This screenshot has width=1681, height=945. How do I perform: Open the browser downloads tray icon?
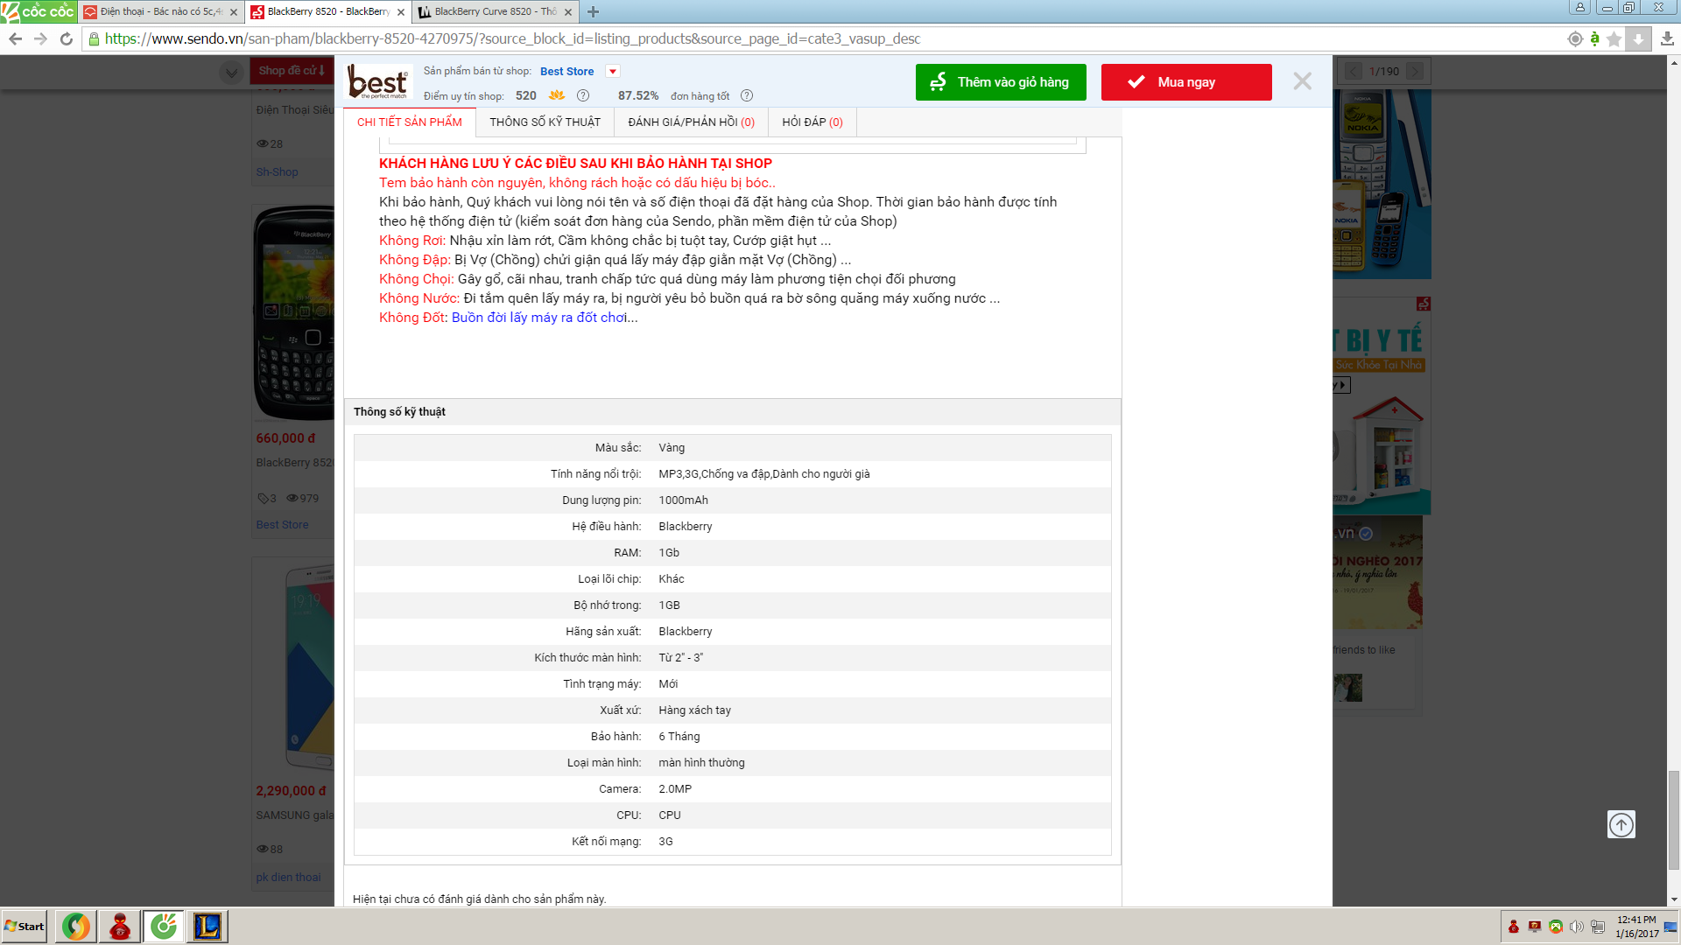[1667, 38]
